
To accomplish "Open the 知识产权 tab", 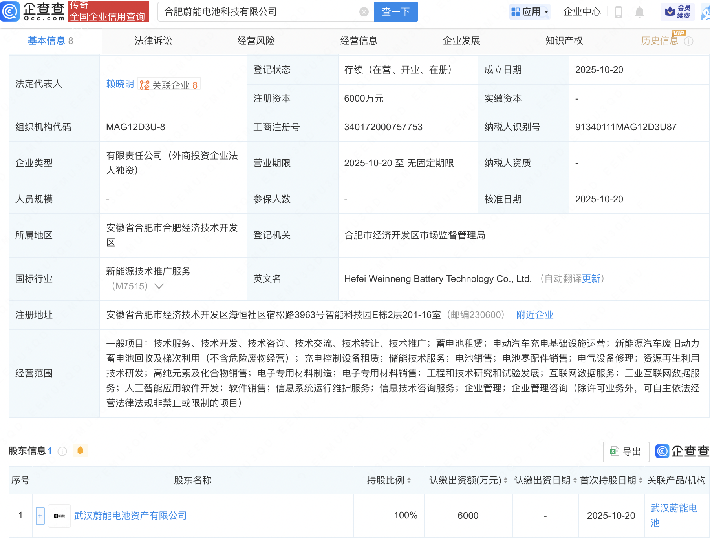I will 564,41.
